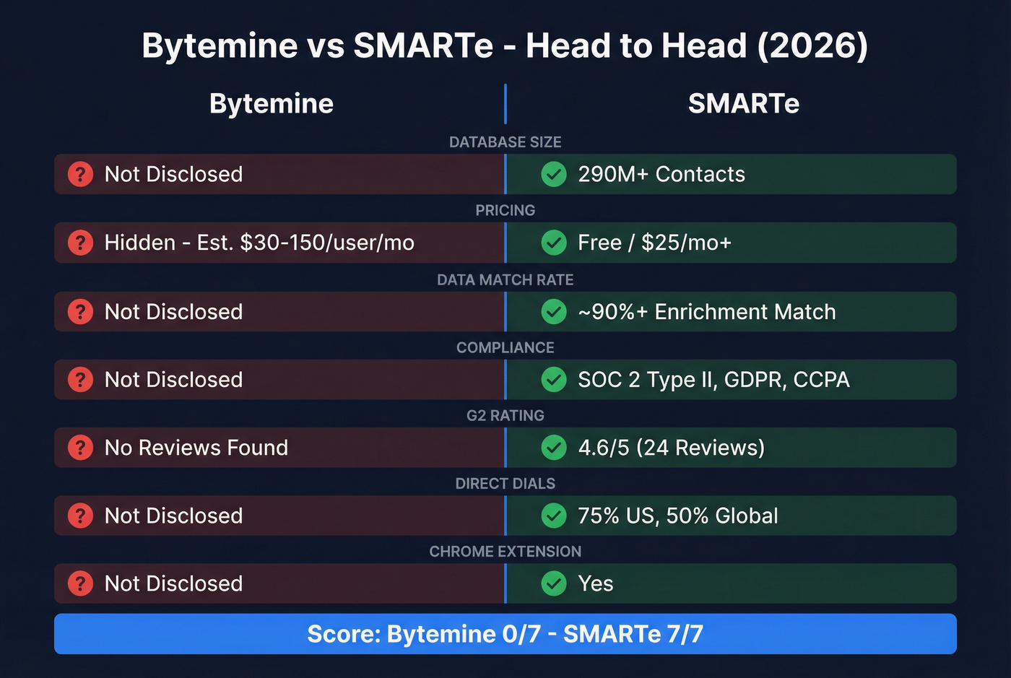Click the PRICING section label
This screenshot has width=1011, height=678.
(506, 211)
